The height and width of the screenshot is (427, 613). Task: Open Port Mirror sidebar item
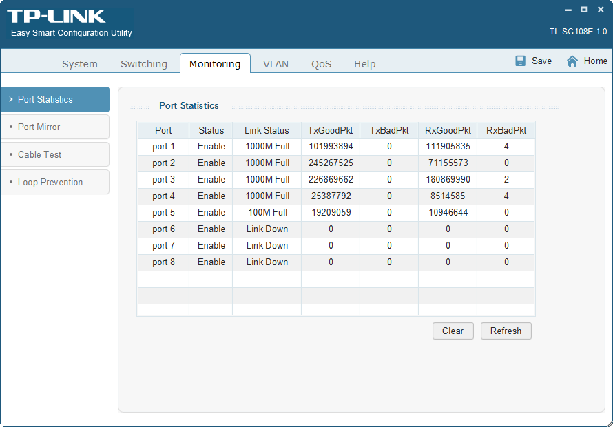pyautogui.click(x=54, y=127)
